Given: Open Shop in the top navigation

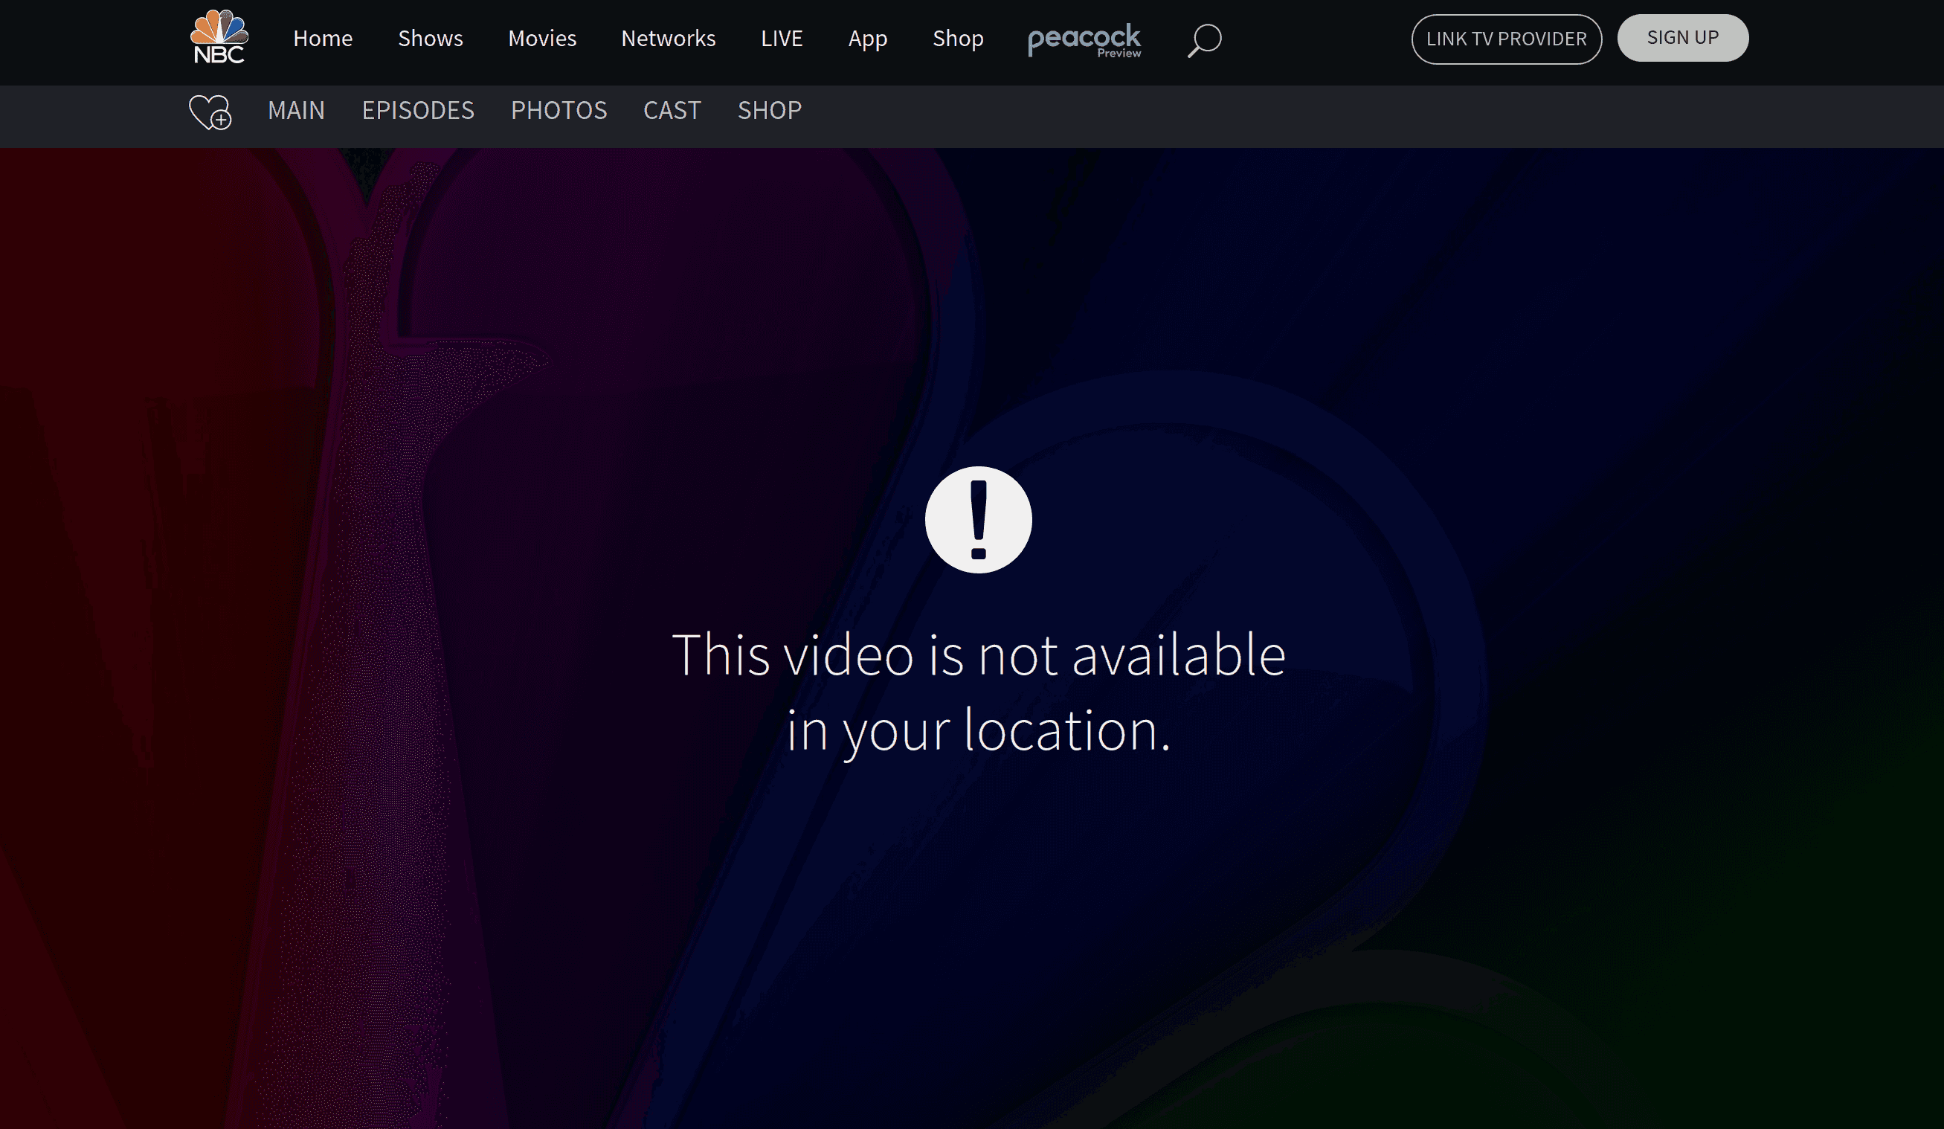Looking at the screenshot, I should 958,39.
